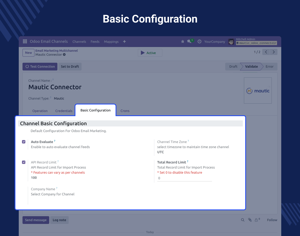Click the mautic_odoo_connecto1r database label
300x236 pixels.
tap(257, 43)
